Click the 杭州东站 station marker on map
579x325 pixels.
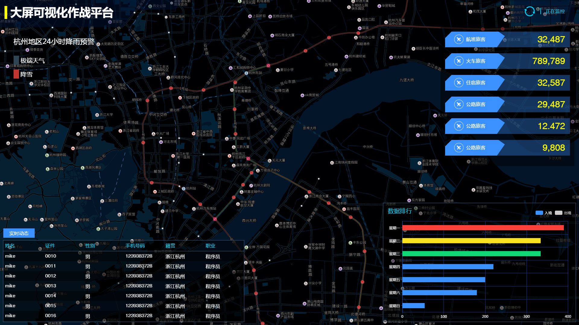(246, 73)
